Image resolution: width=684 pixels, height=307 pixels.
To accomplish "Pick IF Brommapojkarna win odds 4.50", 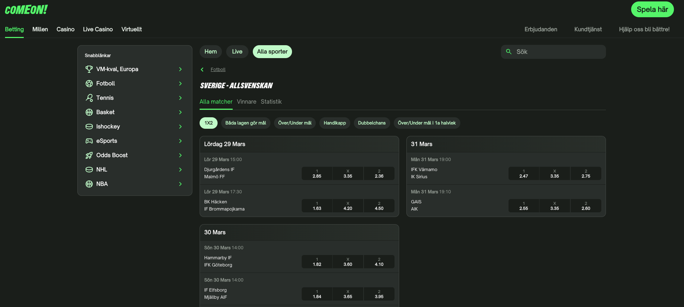I will [379, 206].
